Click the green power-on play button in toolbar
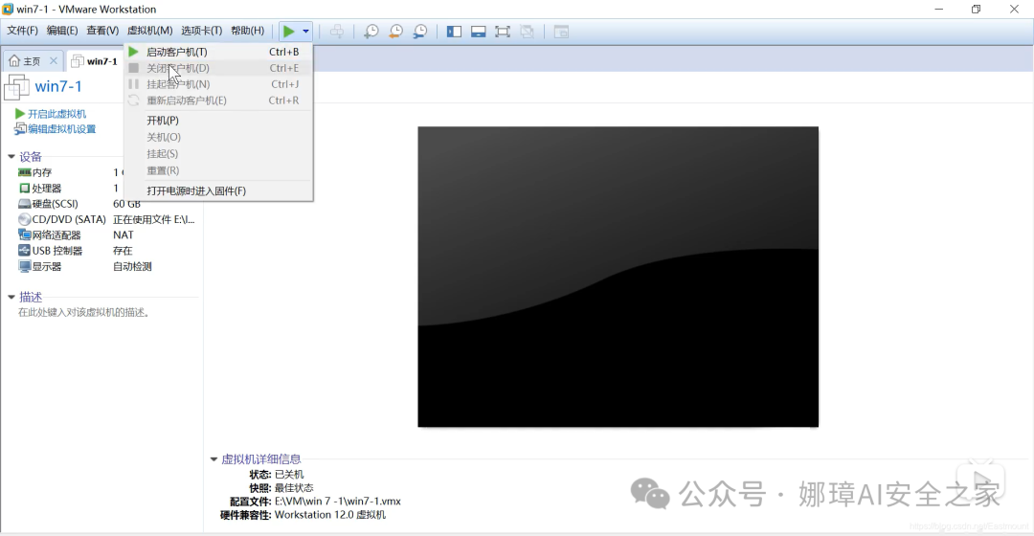The image size is (1034, 536). [x=288, y=31]
